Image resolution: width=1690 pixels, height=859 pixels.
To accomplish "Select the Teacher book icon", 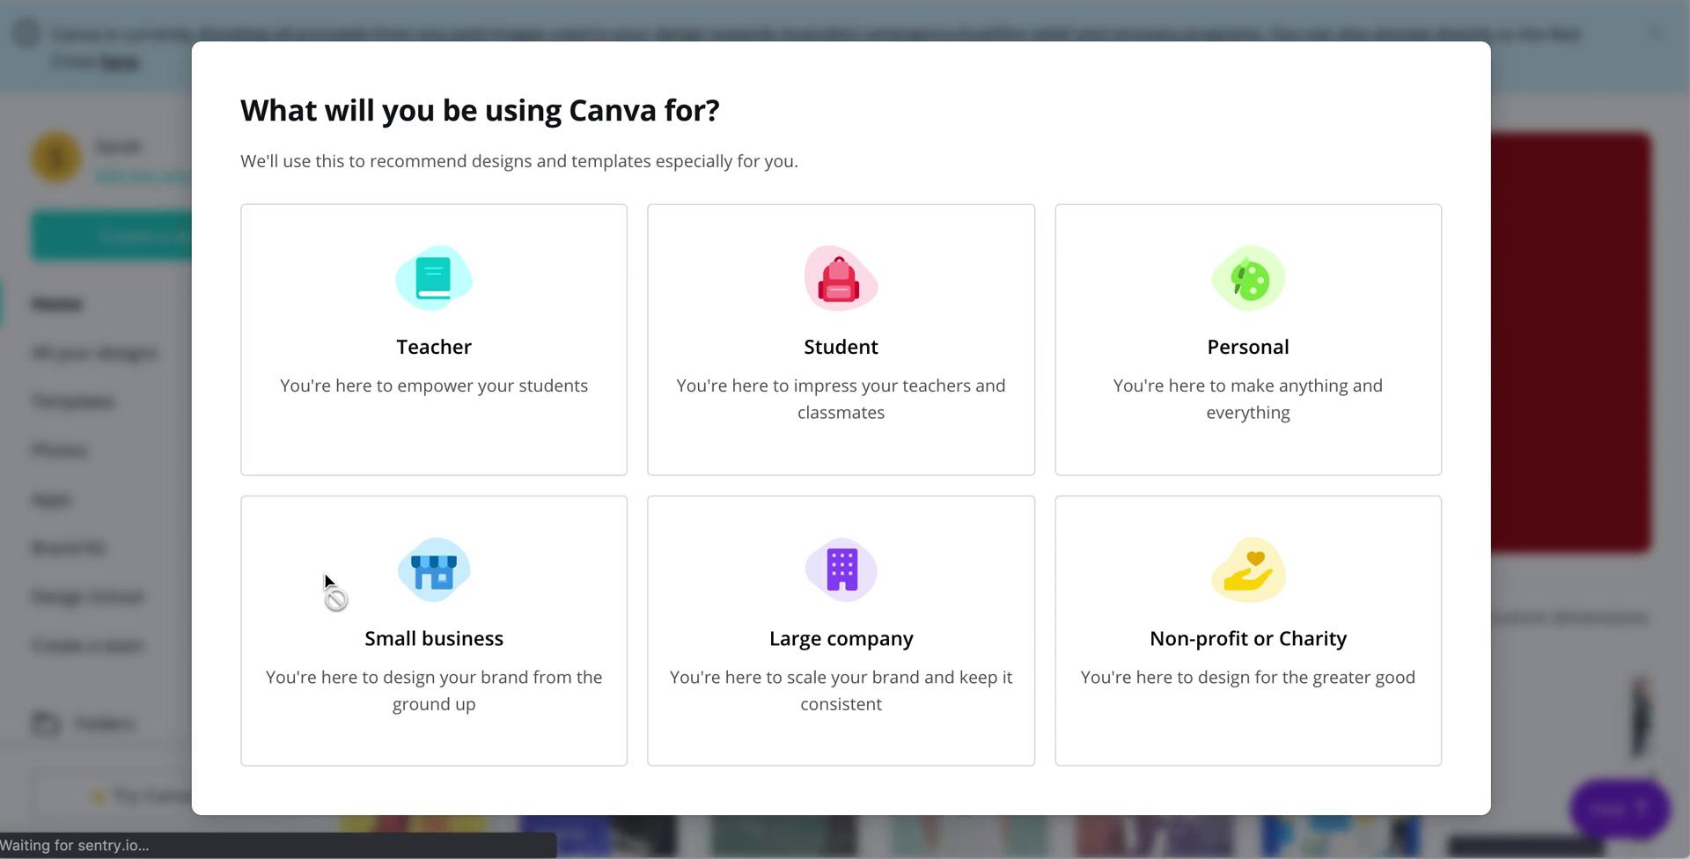I will 433,278.
